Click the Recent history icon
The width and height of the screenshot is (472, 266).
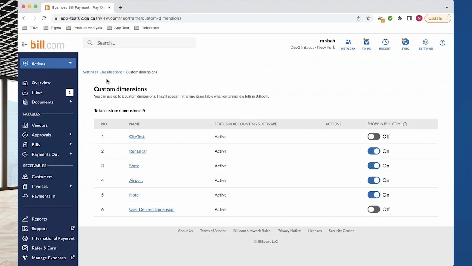click(x=385, y=44)
